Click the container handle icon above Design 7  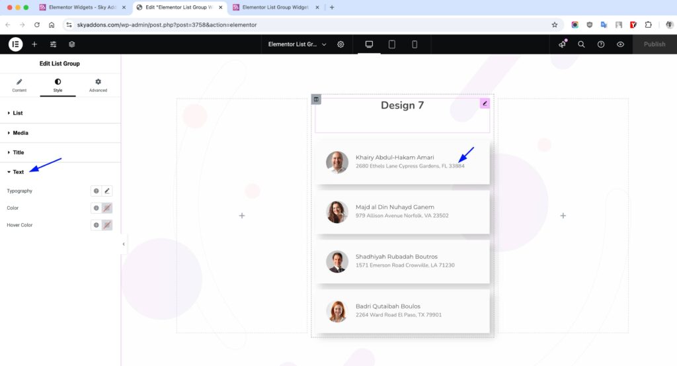pyautogui.click(x=316, y=99)
